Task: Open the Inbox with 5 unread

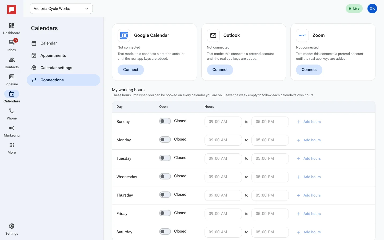Action: click(12, 46)
